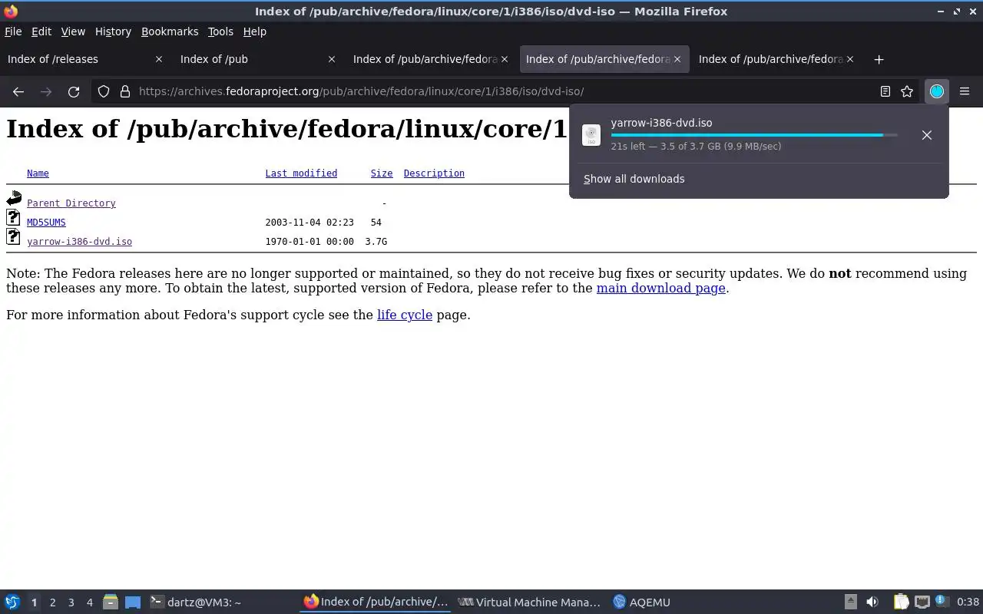The width and height of the screenshot is (983, 614).
Task: Open the Firefox hamburger application menu
Action: [x=965, y=91]
